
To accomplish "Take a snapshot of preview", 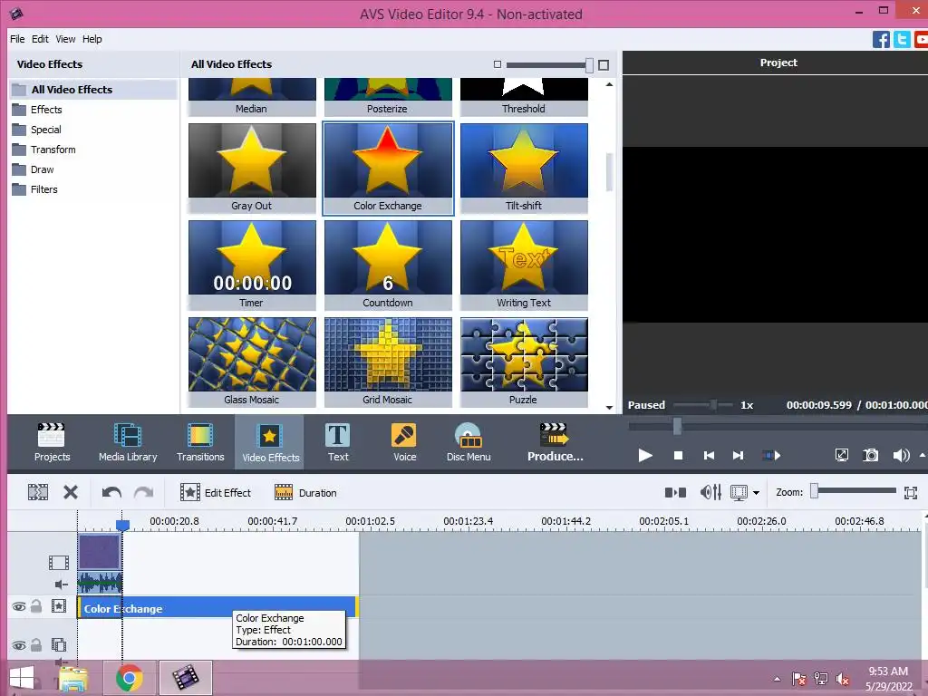I will 871,455.
